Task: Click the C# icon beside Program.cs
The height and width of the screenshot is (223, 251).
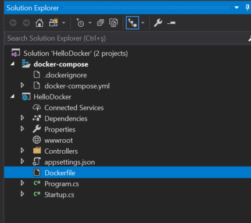Action: click(37, 183)
